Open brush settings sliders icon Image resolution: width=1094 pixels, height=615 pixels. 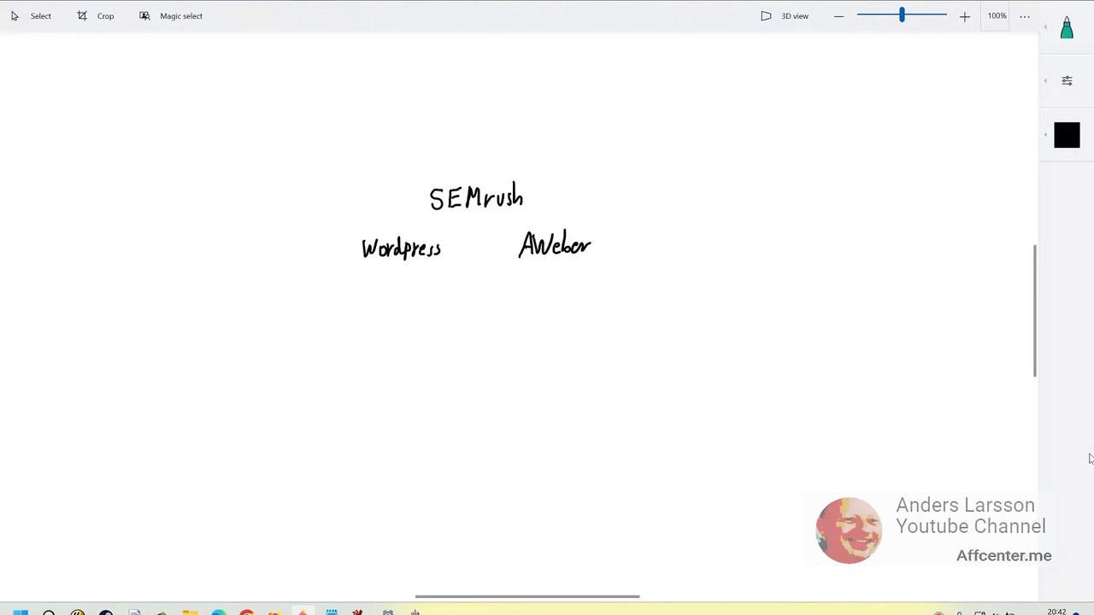(1067, 80)
